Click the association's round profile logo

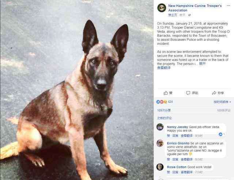tap(162, 8)
